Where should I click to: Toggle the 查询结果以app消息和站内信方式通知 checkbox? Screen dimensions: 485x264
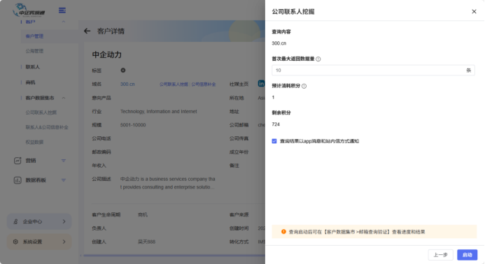click(274, 141)
